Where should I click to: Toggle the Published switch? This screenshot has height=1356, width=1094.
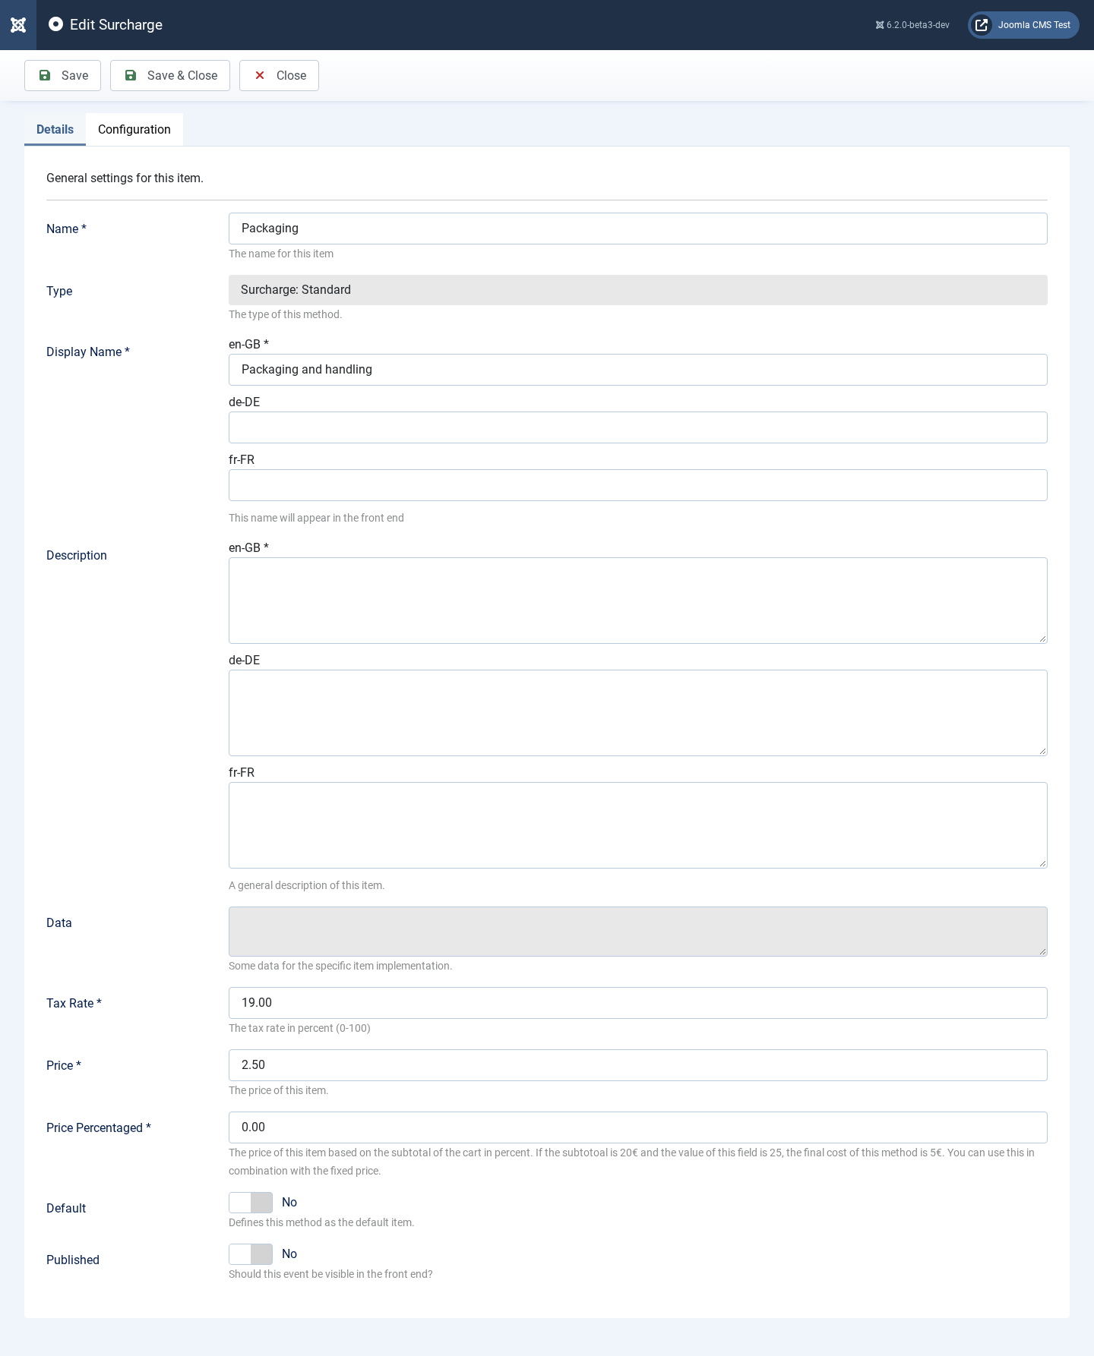(x=251, y=1254)
